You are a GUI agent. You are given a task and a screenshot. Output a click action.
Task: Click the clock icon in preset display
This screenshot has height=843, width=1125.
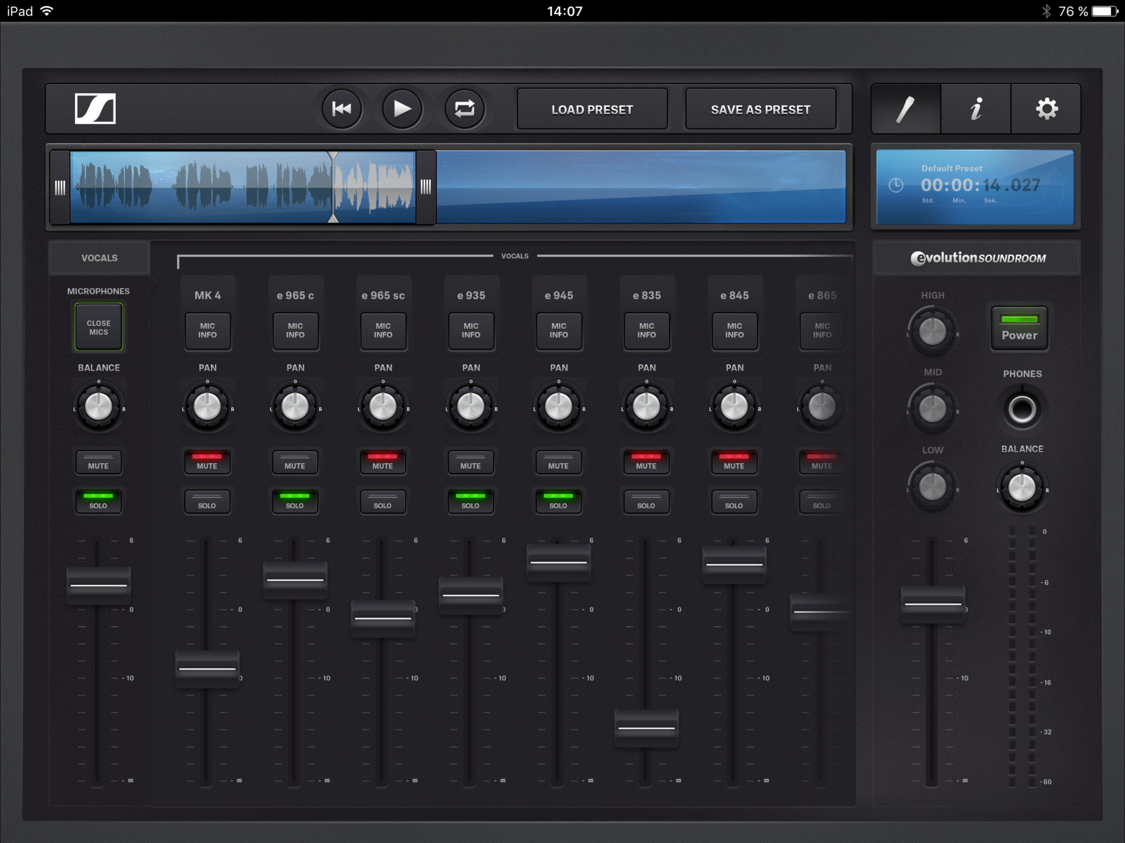click(x=896, y=185)
